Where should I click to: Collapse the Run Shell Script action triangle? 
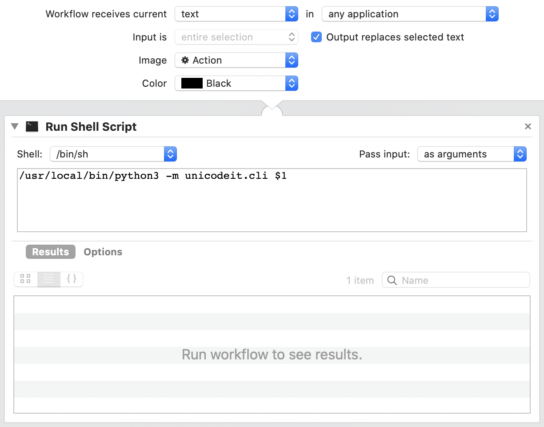(x=15, y=127)
